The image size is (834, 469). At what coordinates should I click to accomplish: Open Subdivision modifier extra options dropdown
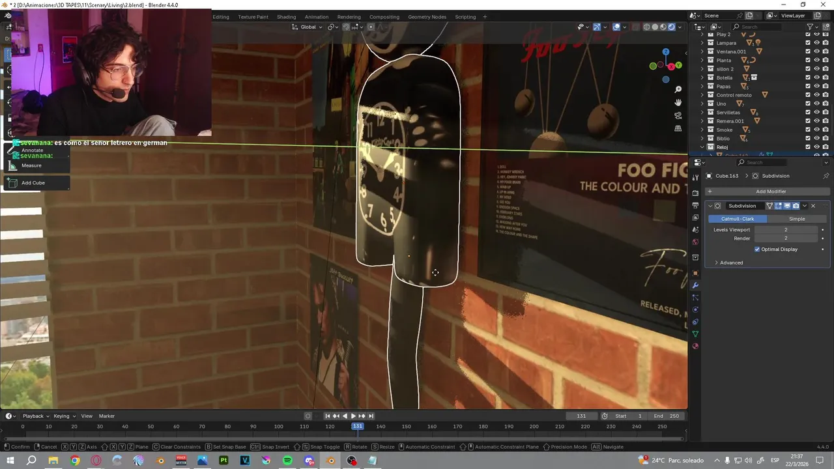coord(804,206)
